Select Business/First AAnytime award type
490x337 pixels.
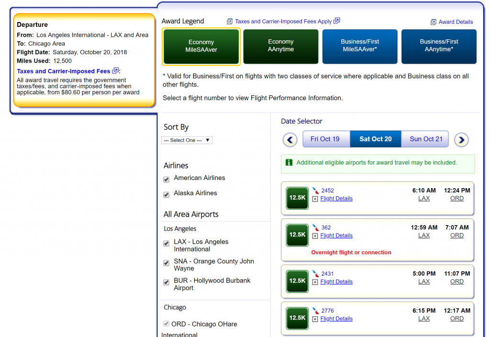pos(439,46)
